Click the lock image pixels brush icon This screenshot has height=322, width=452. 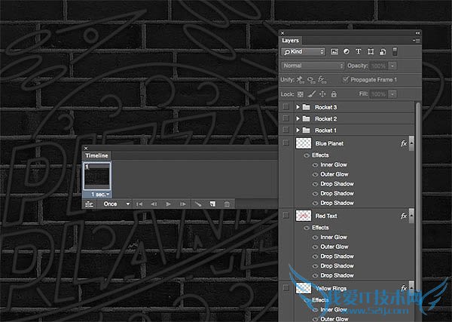tap(310, 94)
